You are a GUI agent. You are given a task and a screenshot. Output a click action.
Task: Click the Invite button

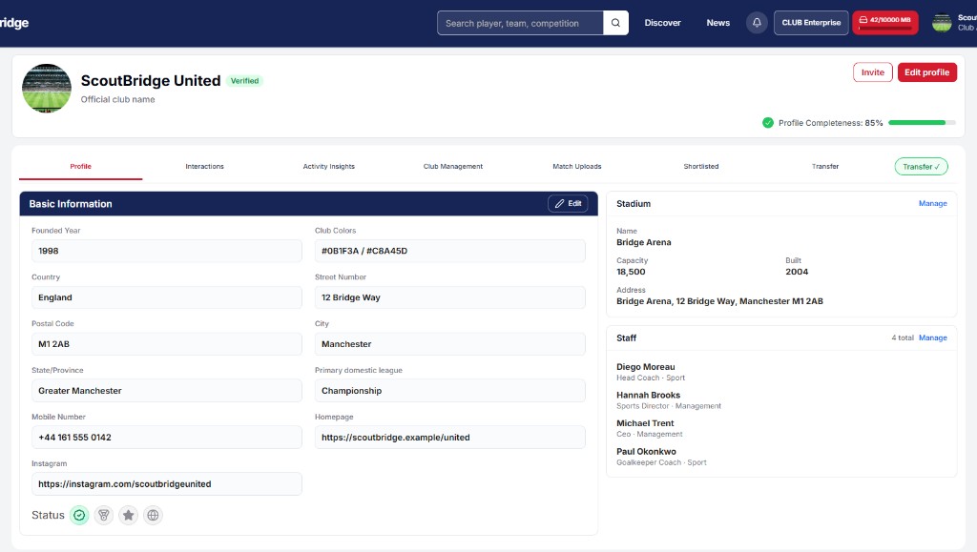click(872, 72)
